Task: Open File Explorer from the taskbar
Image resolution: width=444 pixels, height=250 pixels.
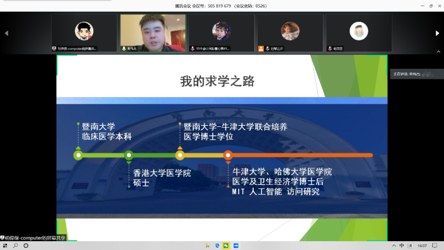Action: pyautogui.click(x=207, y=245)
